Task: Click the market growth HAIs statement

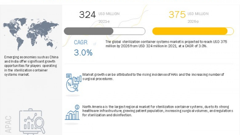Action: click(x=153, y=77)
